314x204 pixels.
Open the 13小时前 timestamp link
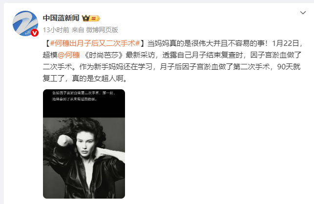pyautogui.click(x=56, y=30)
